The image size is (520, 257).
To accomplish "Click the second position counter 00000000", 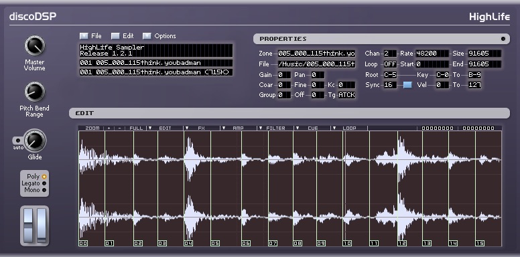I will pyautogui.click(x=478, y=128).
